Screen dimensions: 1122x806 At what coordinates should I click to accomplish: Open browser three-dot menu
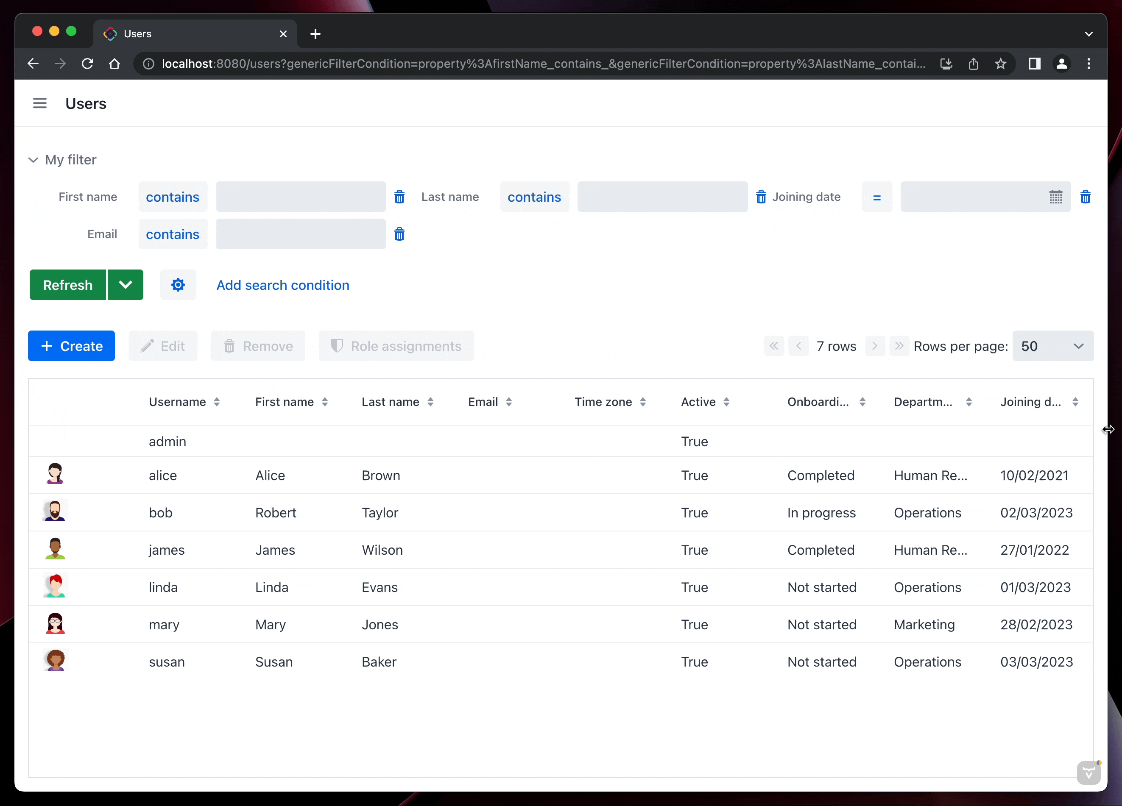[1089, 64]
